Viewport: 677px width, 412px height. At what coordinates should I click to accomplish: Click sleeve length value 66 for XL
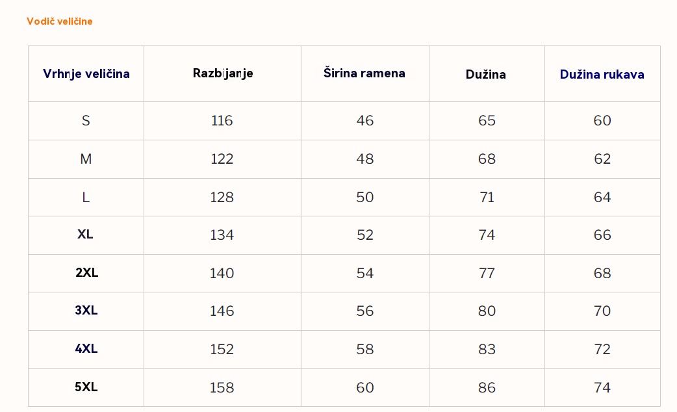click(x=602, y=235)
